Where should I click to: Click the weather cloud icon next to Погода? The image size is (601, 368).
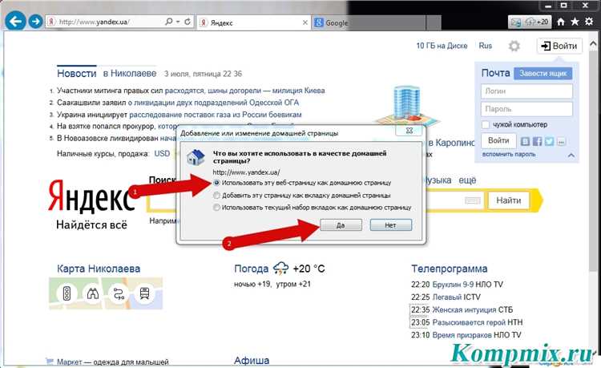pyautogui.click(x=280, y=269)
